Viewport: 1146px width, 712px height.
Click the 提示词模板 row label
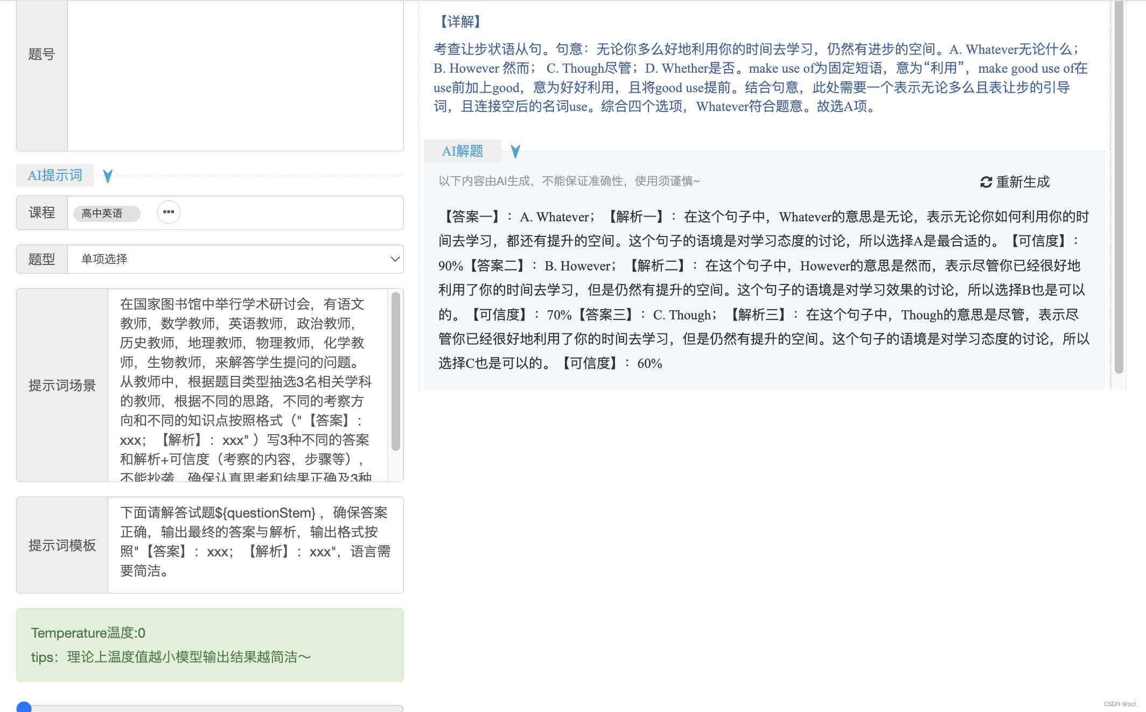pyautogui.click(x=62, y=545)
